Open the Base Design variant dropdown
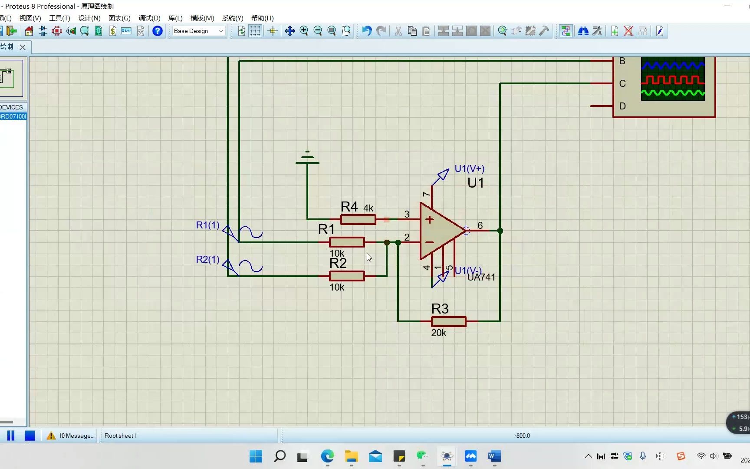This screenshot has width=750, height=469. 198,31
